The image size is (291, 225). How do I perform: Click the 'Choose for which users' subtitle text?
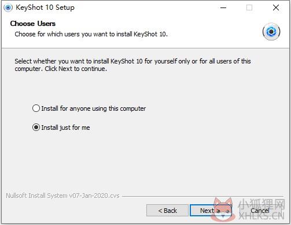click(x=91, y=34)
